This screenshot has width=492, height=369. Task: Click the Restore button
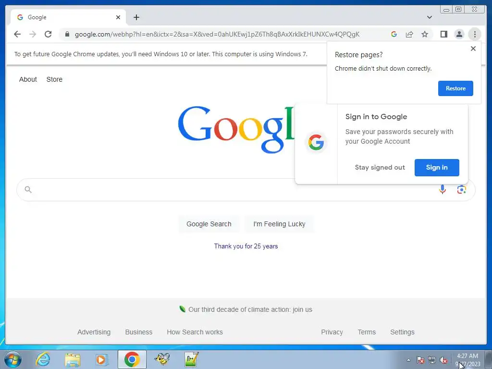455,88
